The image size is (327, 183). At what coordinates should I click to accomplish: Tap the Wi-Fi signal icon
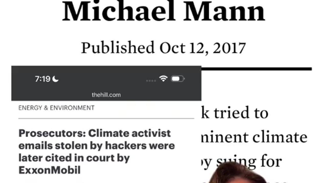pyautogui.click(x=163, y=79)
